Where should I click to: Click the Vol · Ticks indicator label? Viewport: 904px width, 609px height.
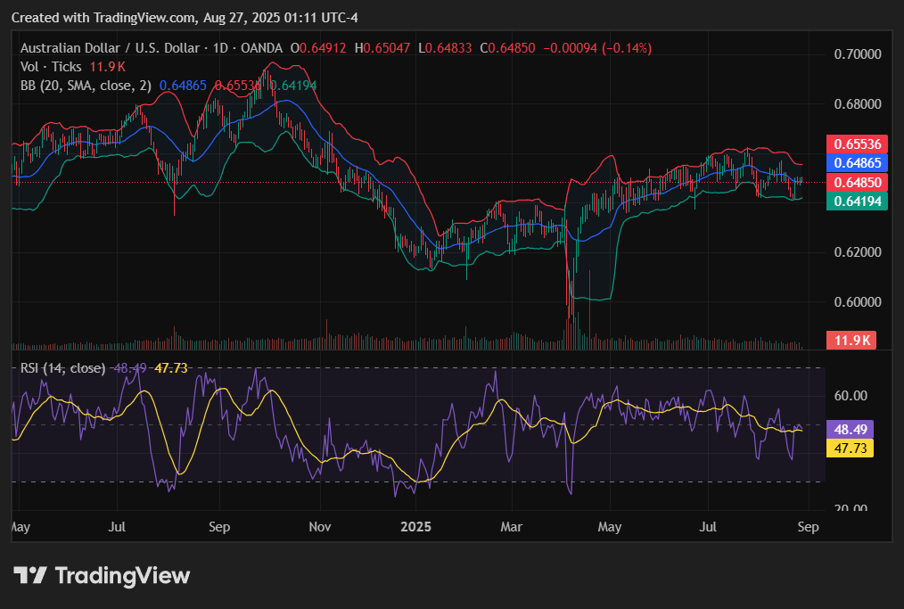[51, 67]
